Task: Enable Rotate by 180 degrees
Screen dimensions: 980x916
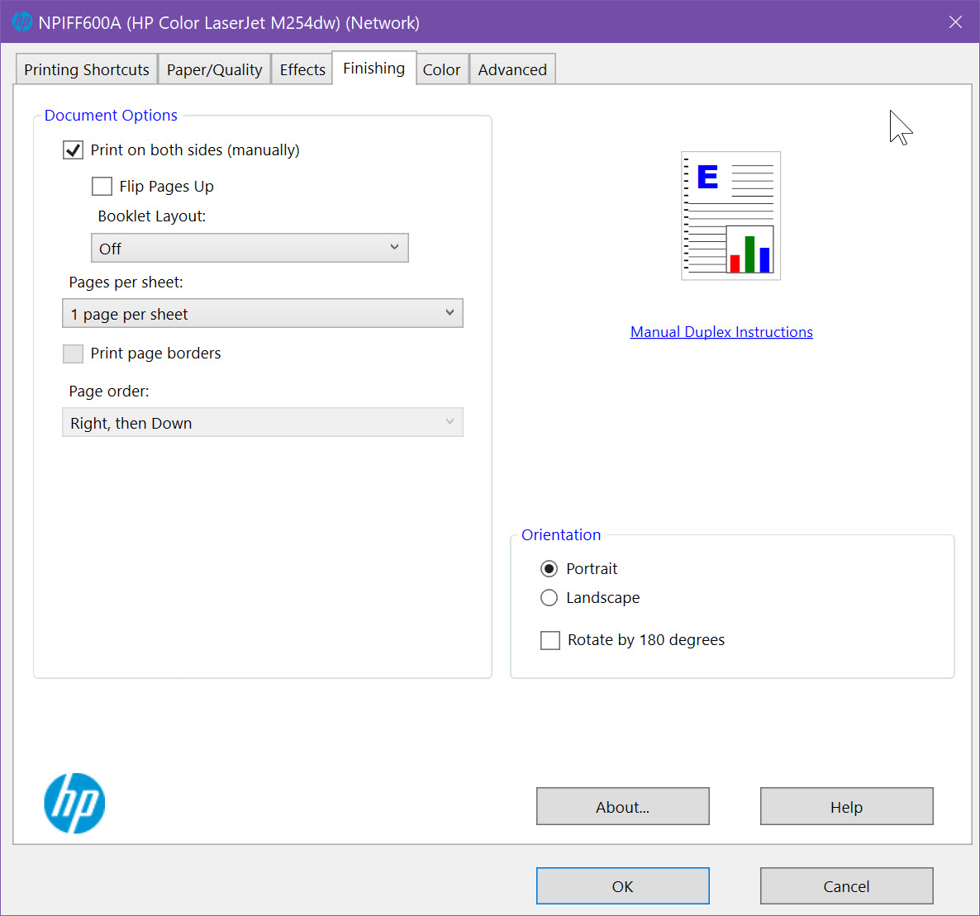Action: tap(550, 640)
